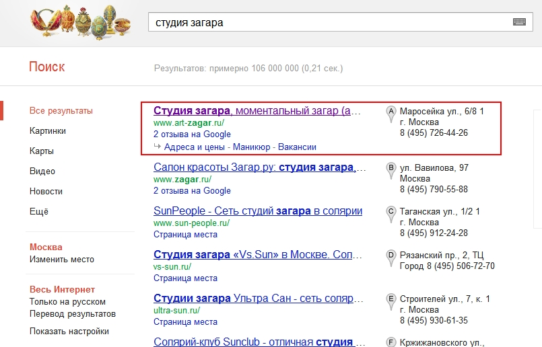
Task: Click map marker E for Строителей ул.
Action: click(x=391, y=301)
